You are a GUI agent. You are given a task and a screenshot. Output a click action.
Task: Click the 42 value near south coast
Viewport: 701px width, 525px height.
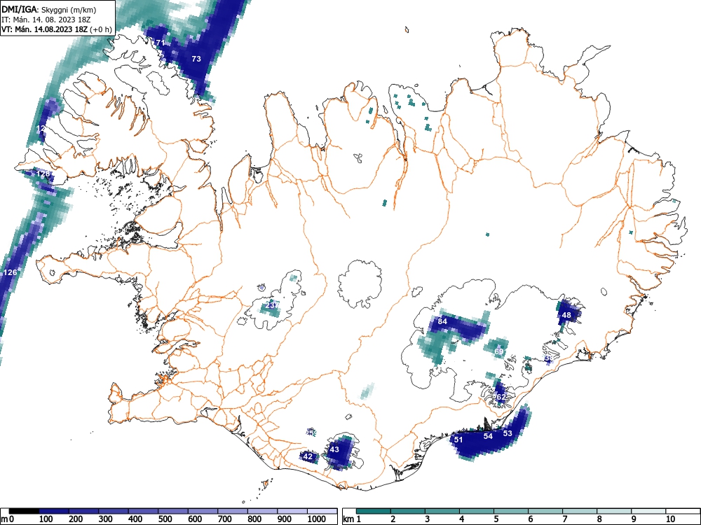[308, 456]
